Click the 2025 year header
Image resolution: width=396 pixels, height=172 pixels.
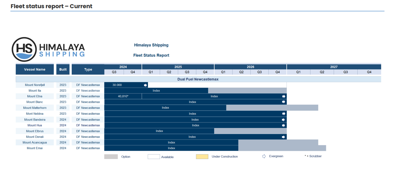pyautogui.click(x=178, y=67)
